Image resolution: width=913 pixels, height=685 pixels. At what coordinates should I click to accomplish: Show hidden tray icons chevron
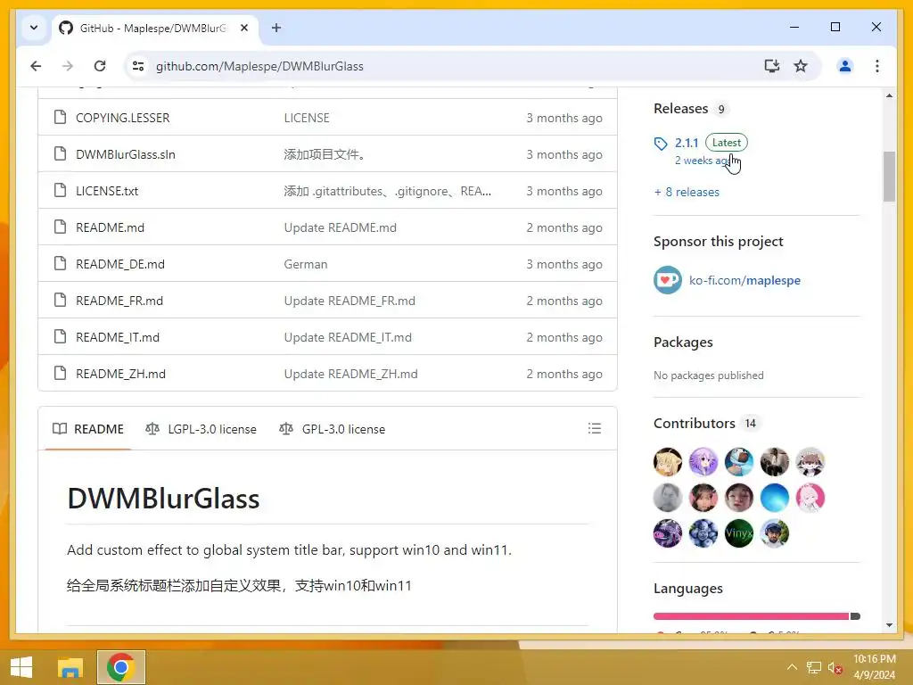(792, 667)
